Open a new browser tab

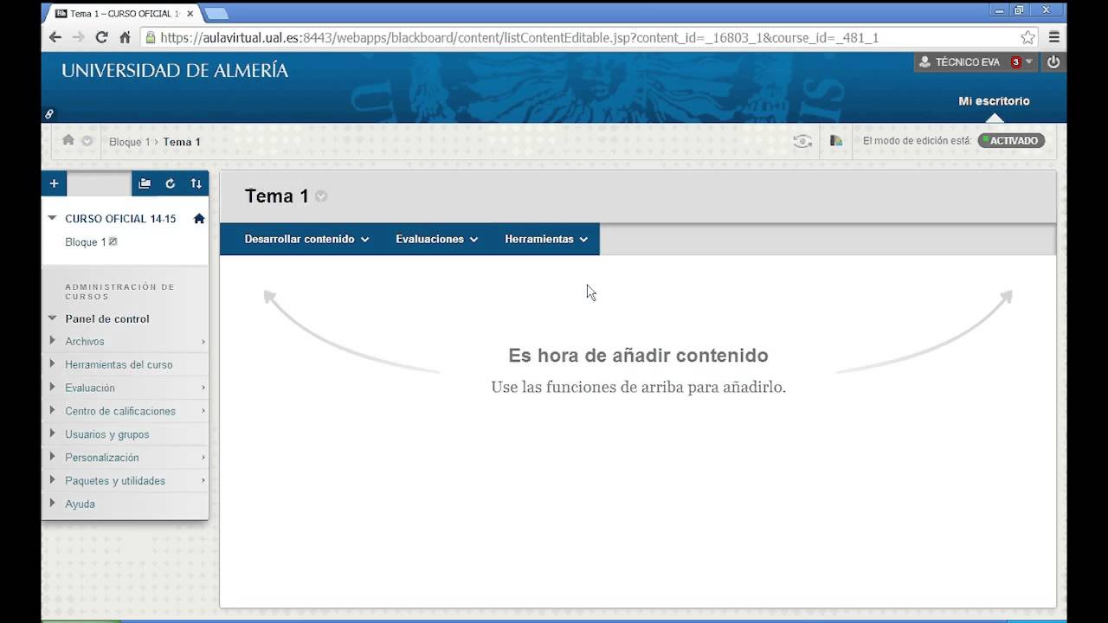(x=216, y=13)
